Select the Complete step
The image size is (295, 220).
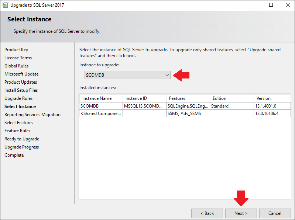click(14, 155)
